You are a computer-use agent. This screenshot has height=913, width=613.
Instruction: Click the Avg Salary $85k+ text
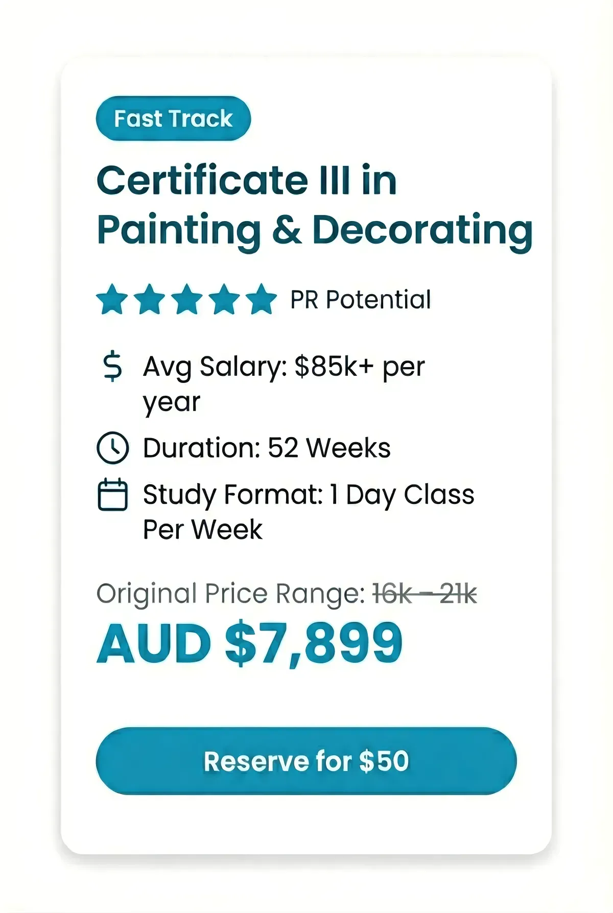(x=284, y=367)
